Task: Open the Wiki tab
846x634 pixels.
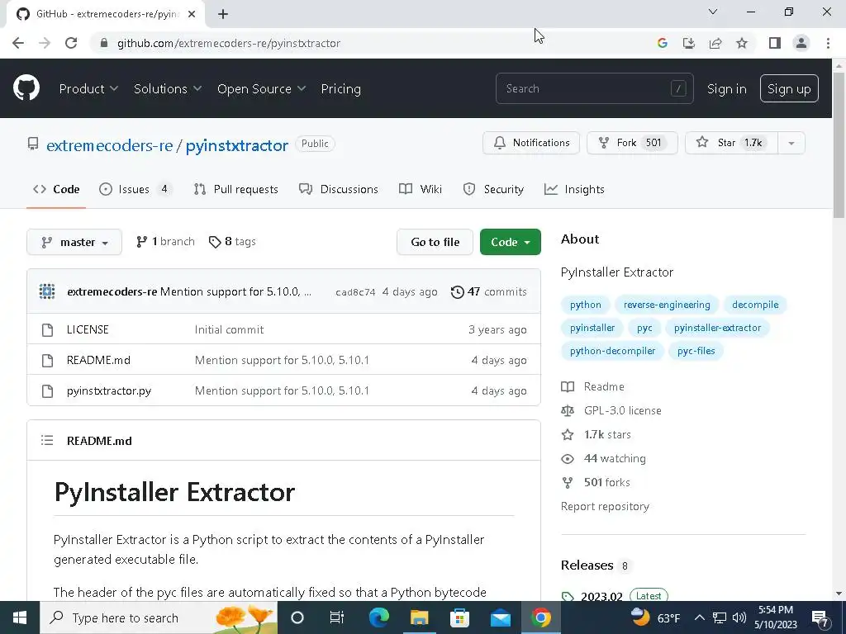Action: pyautogui.click(x=421, y=189)
